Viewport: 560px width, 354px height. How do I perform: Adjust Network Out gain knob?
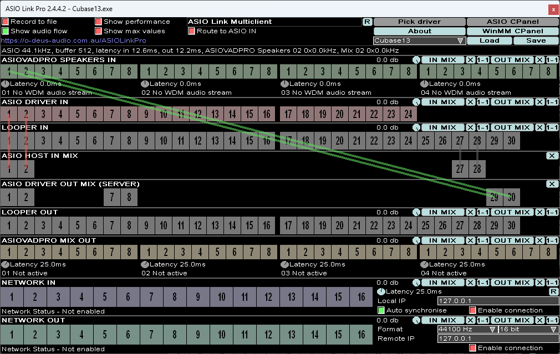pyautogui.click(x=416, y=320)
